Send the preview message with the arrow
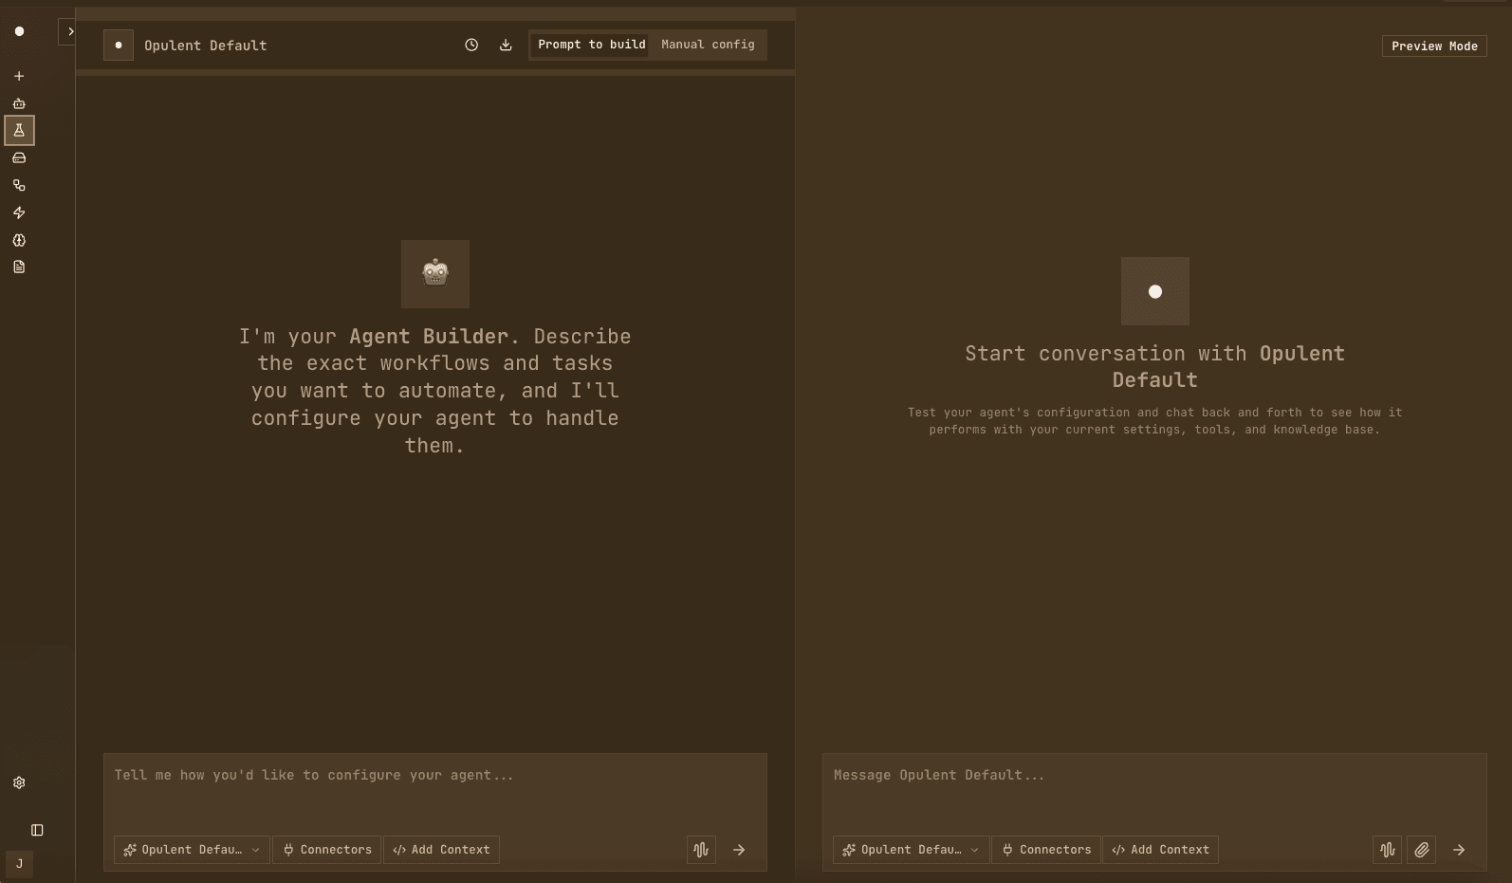1512x883 pixels. (1459, 850)
